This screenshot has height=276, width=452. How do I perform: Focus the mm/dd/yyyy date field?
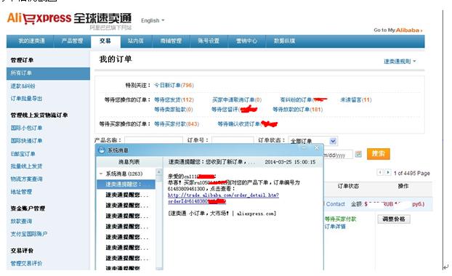pyautogui.click(x=338, y=155)
